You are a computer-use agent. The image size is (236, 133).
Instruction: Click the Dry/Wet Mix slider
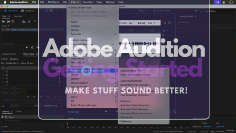tap(32, 100)
